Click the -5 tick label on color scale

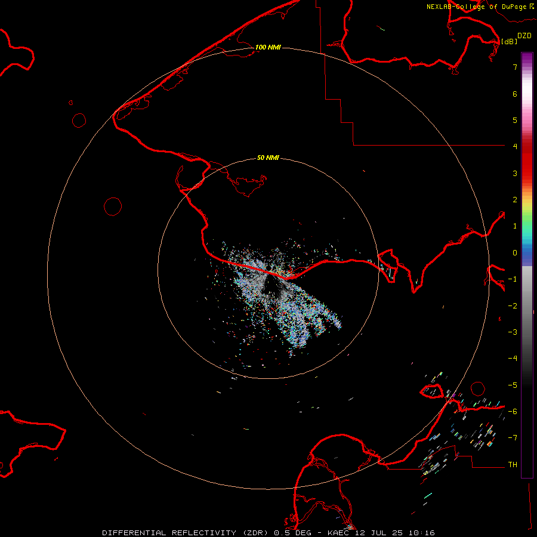click(x=513, y=385)
